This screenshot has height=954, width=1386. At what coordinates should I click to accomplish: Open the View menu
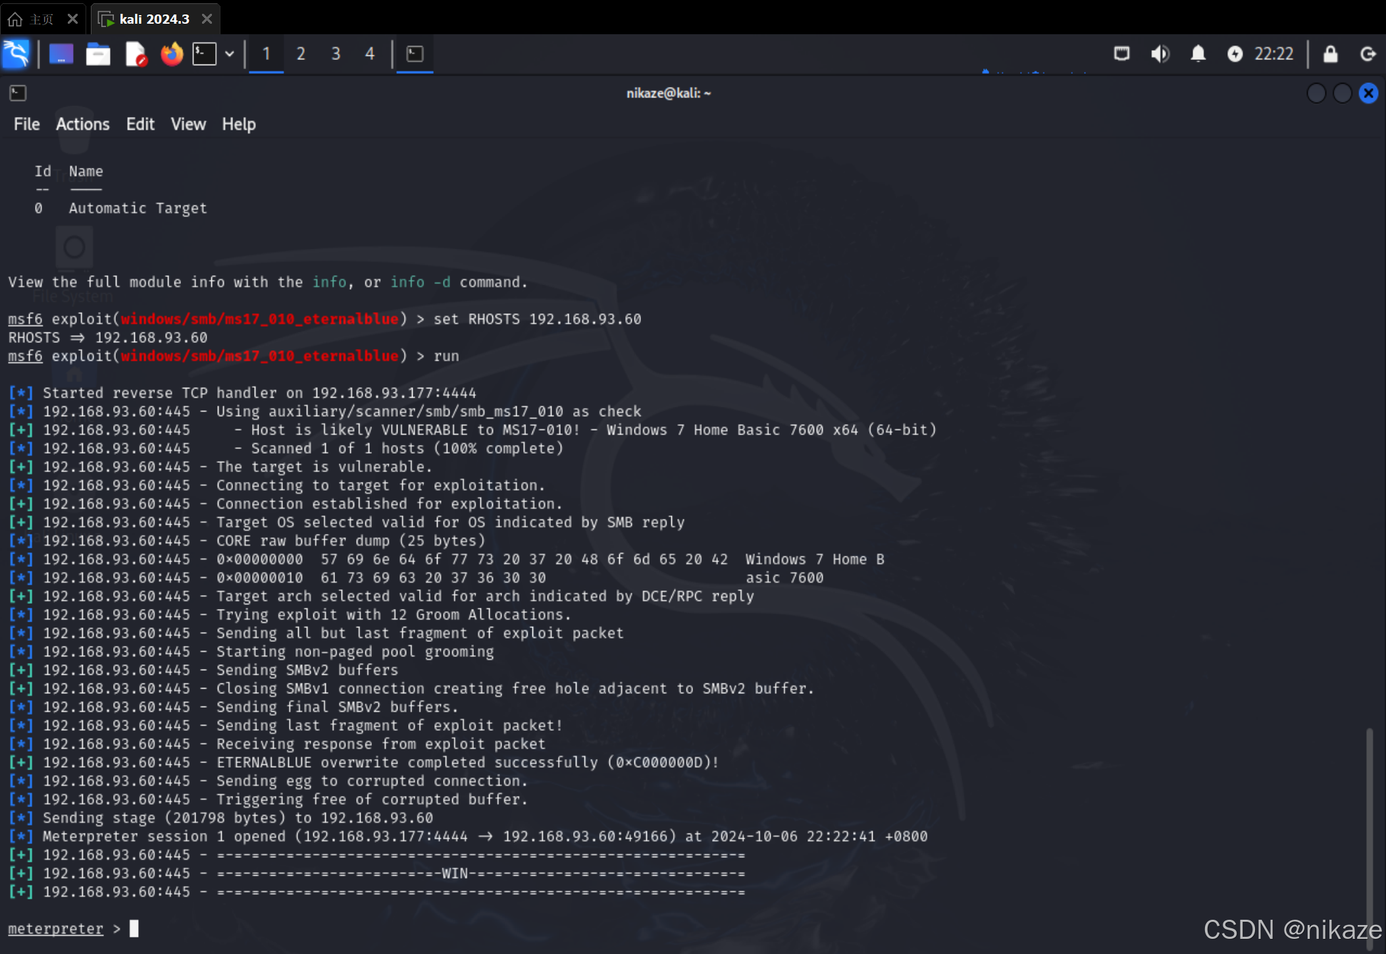point(188,124)
